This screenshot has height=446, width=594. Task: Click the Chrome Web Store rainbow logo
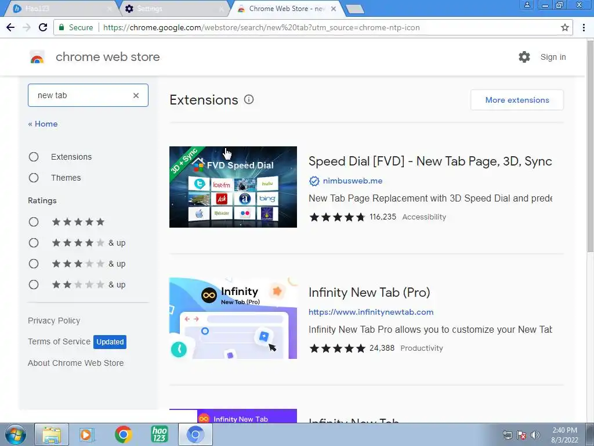tap(37, 57)
